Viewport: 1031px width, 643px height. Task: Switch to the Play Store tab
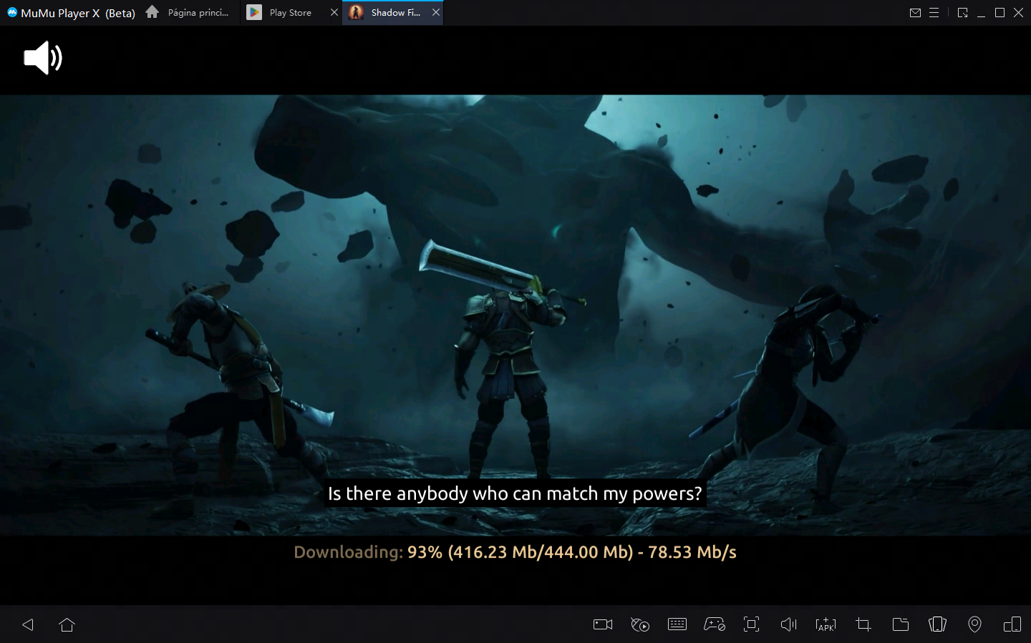click(x=290, y=13)
